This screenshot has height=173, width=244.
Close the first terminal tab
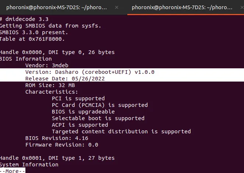pos(117,7)
